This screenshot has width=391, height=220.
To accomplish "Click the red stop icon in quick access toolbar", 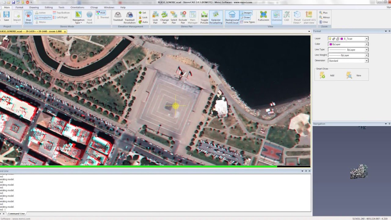I will point(27,2).
